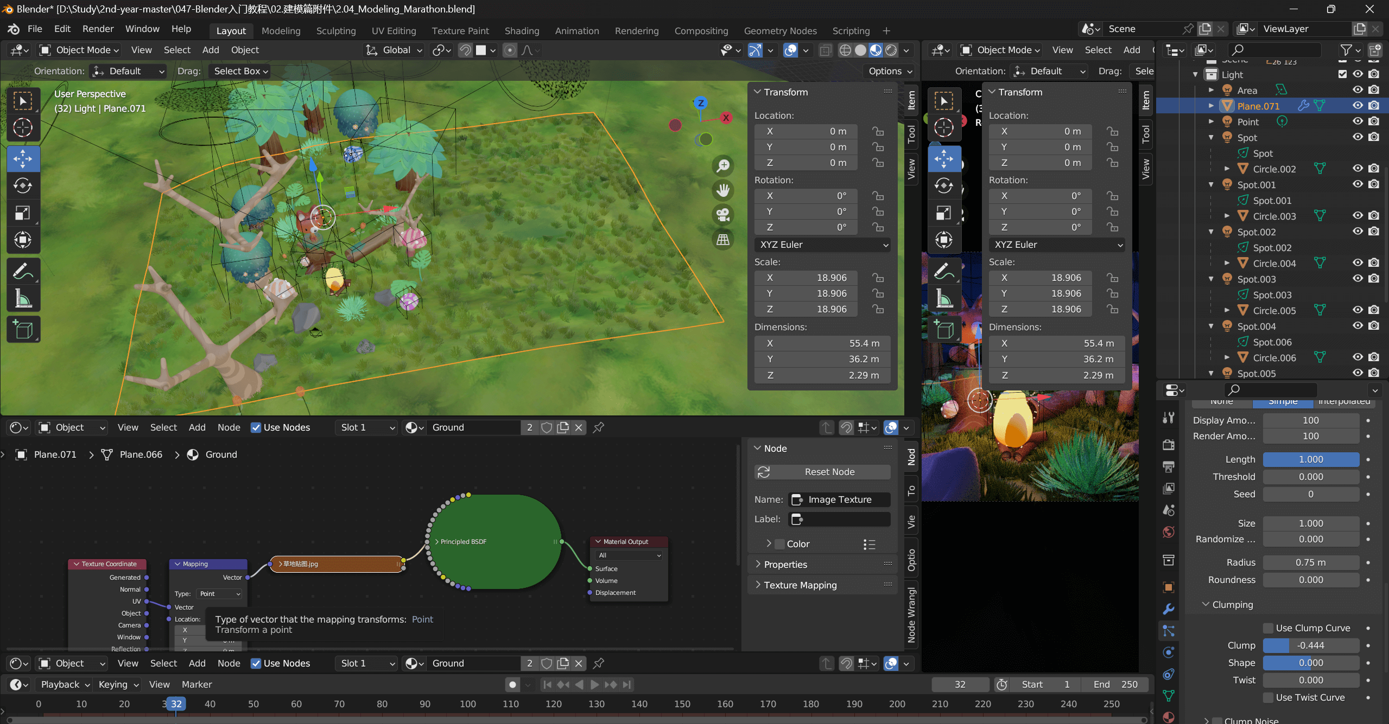The width and height of the screenshot is (1389, 724).
Task: Select the Measure tool in left viewport
Action: coord(23,298)
